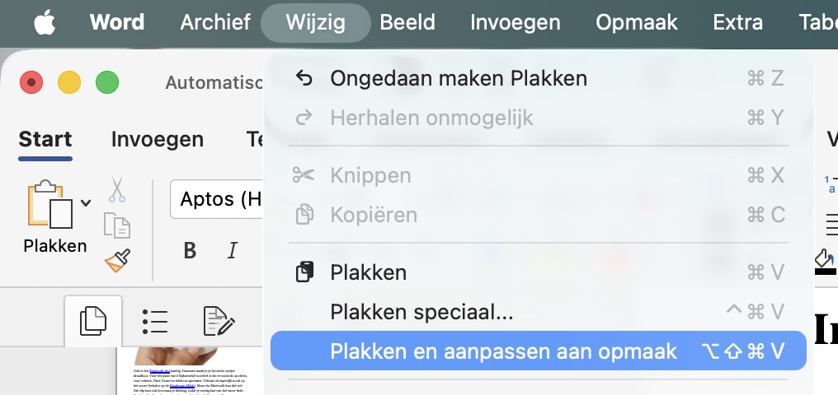Image resolution: width=838 pixels, height=395 pixels.
Task: Choose Plakken speciaal... from the menu
Action: point(421,312)
